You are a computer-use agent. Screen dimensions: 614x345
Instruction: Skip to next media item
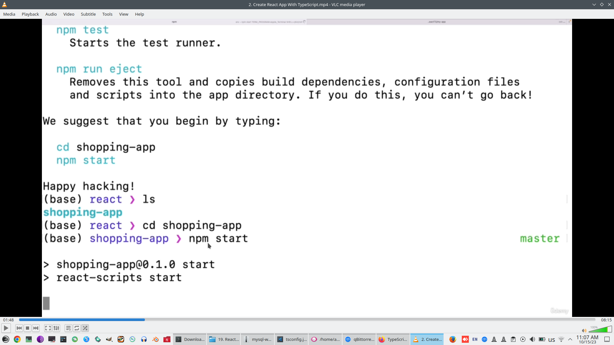click(x=36, y=328)
